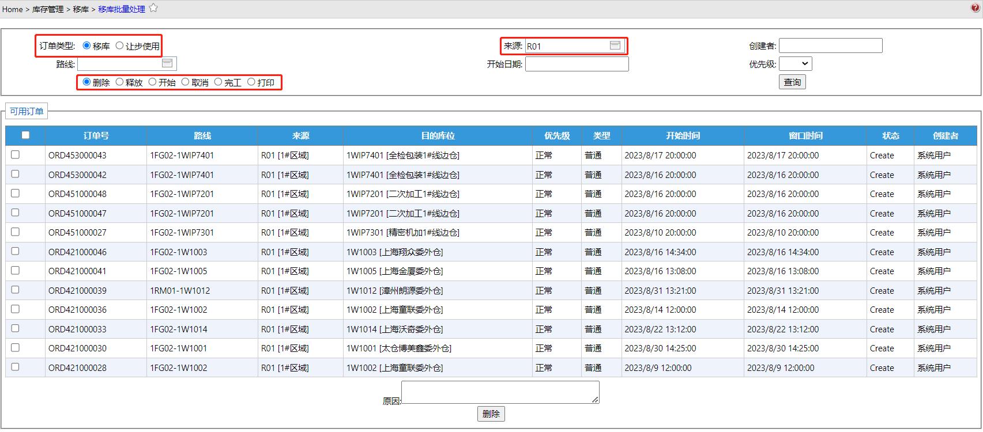The width and height of the screenshot is (983, 432).
Task: Check the row for ORD421000046
Action: point(16,251)
